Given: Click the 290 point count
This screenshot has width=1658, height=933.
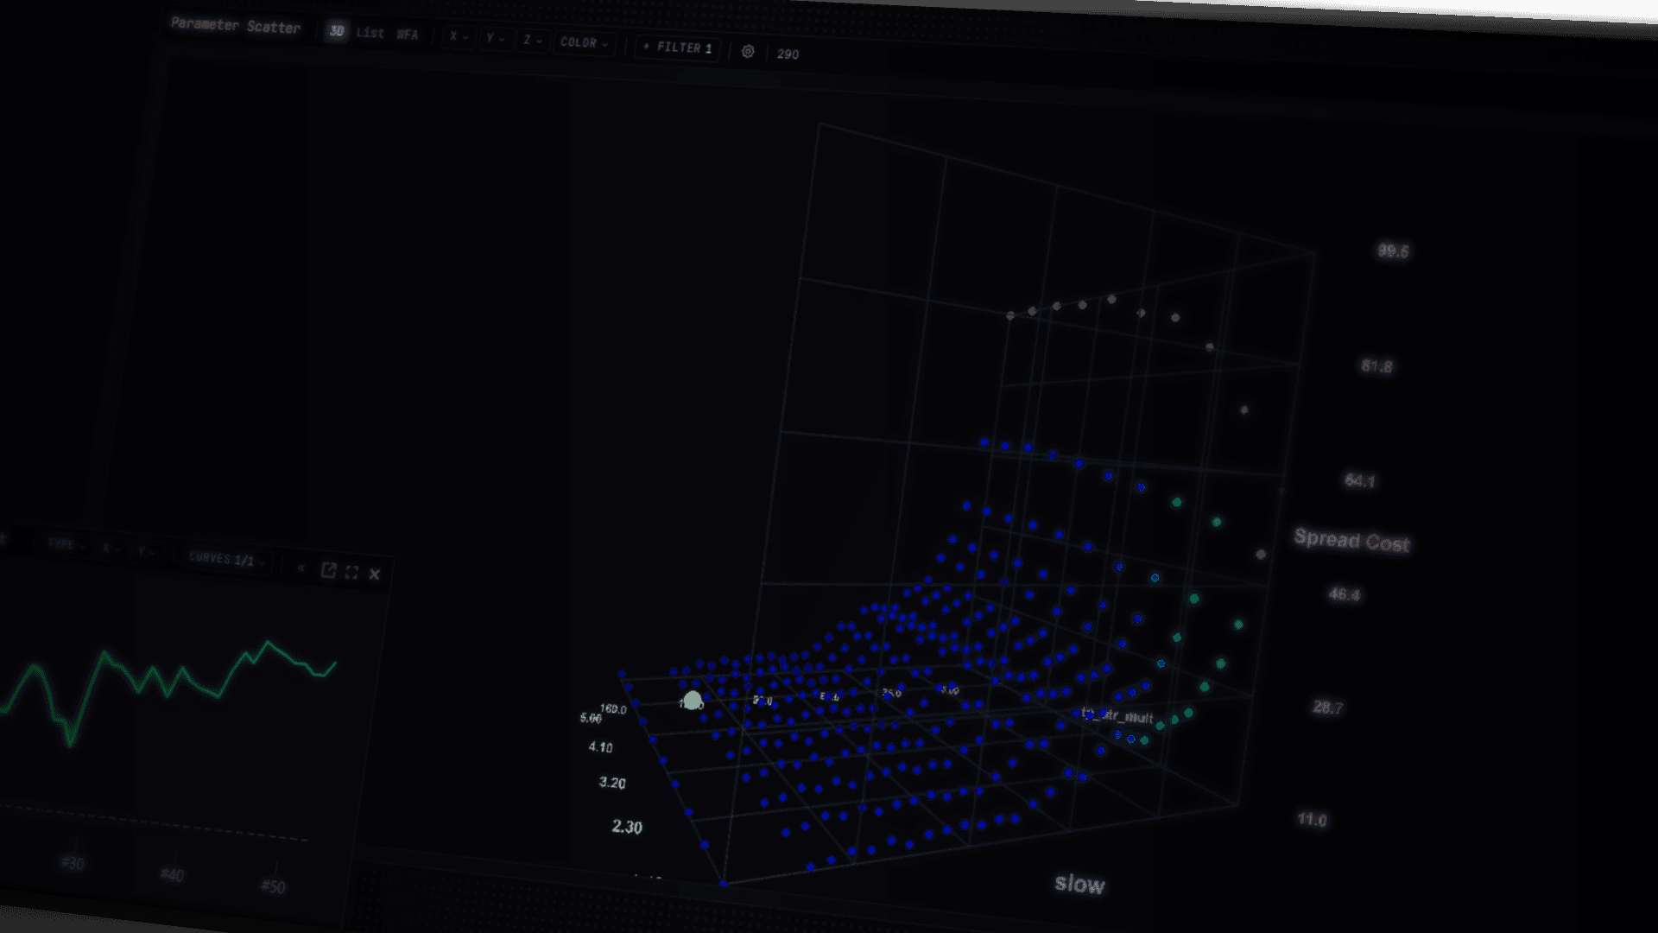Looking at the screenshot, I should (788, 54).
